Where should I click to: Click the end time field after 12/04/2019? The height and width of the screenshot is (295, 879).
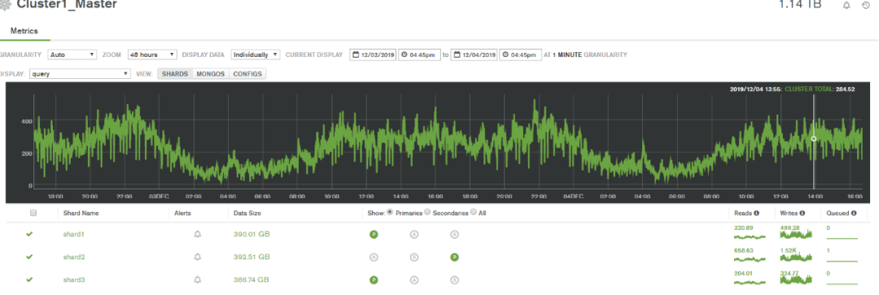pyautogui.click(x=520, y=55)
